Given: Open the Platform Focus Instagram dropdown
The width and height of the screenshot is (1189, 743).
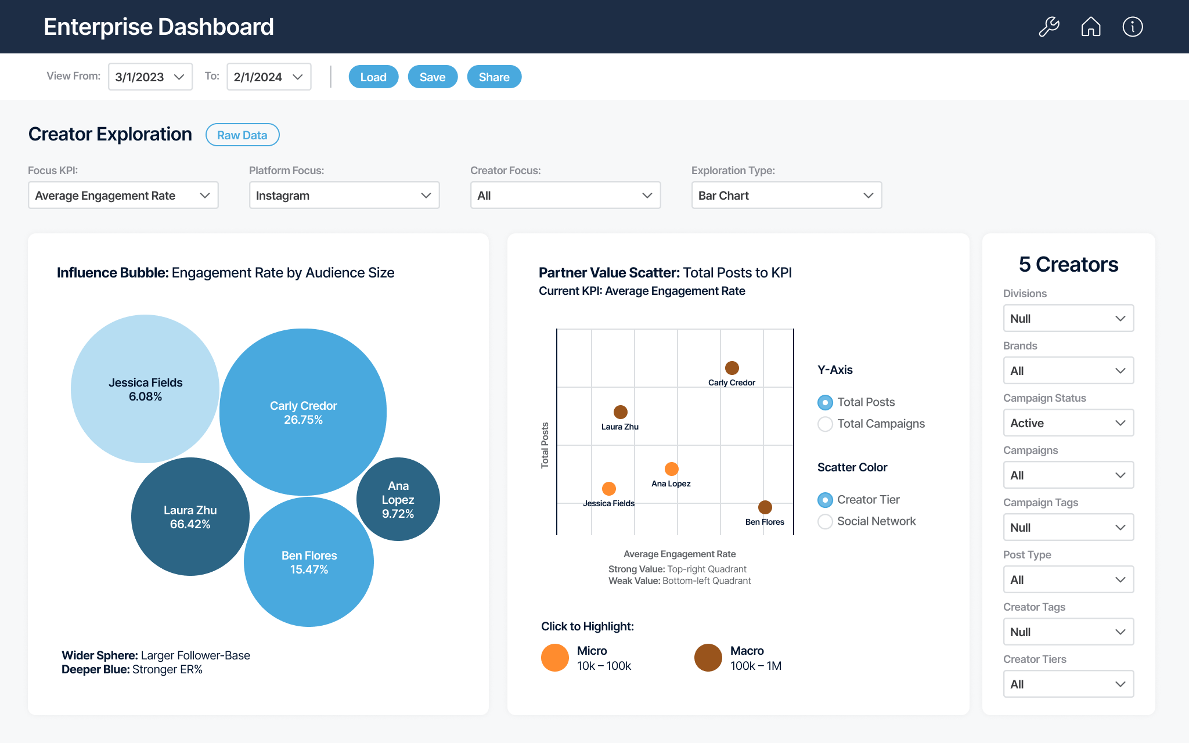Looking at the screenshot, I should [344, 196].
